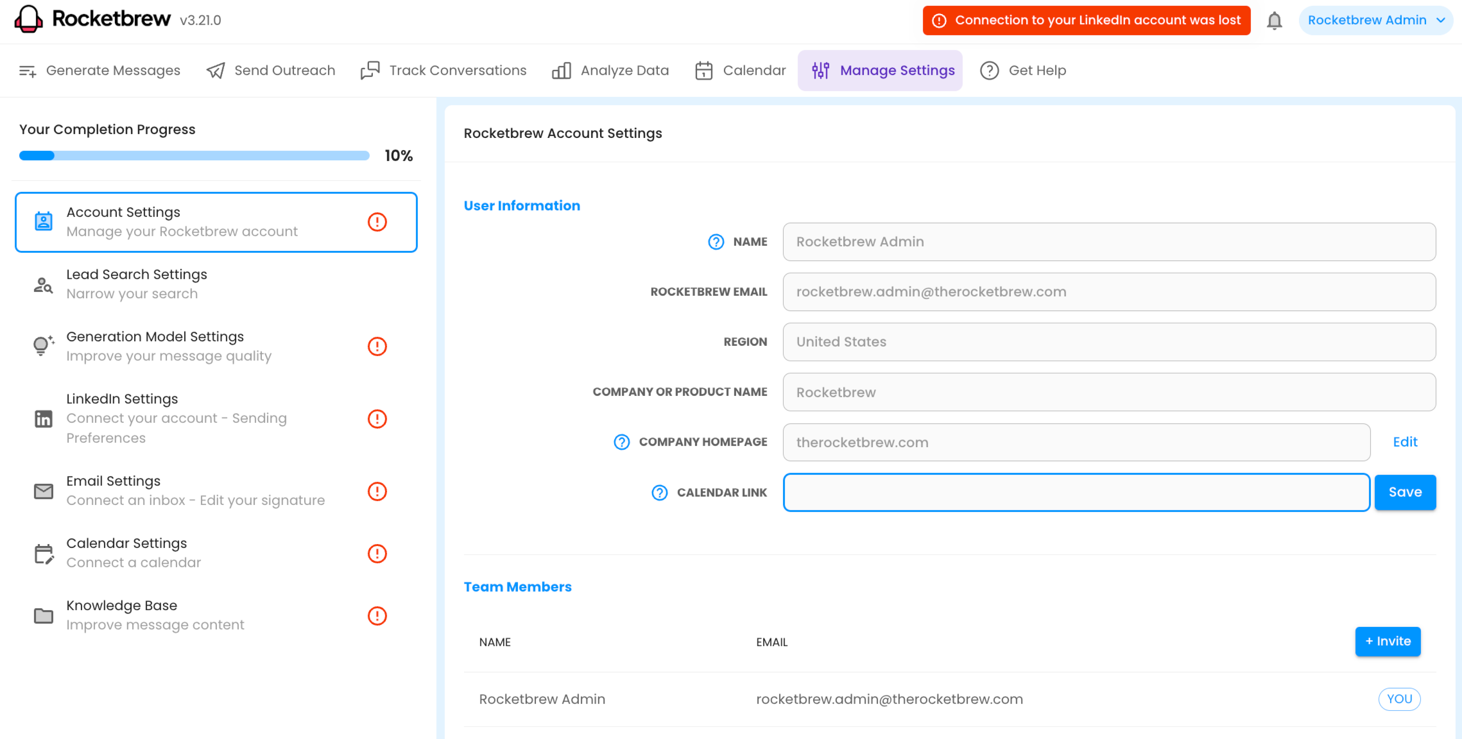
Task: Click the Name input field
Action: (1109, 242)
